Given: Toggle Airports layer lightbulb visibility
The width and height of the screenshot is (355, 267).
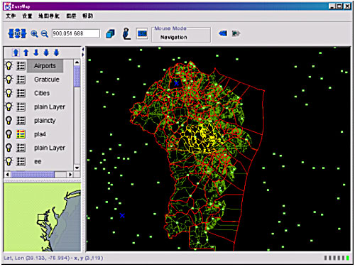Looking at the screenshot, I should point(9,65).
